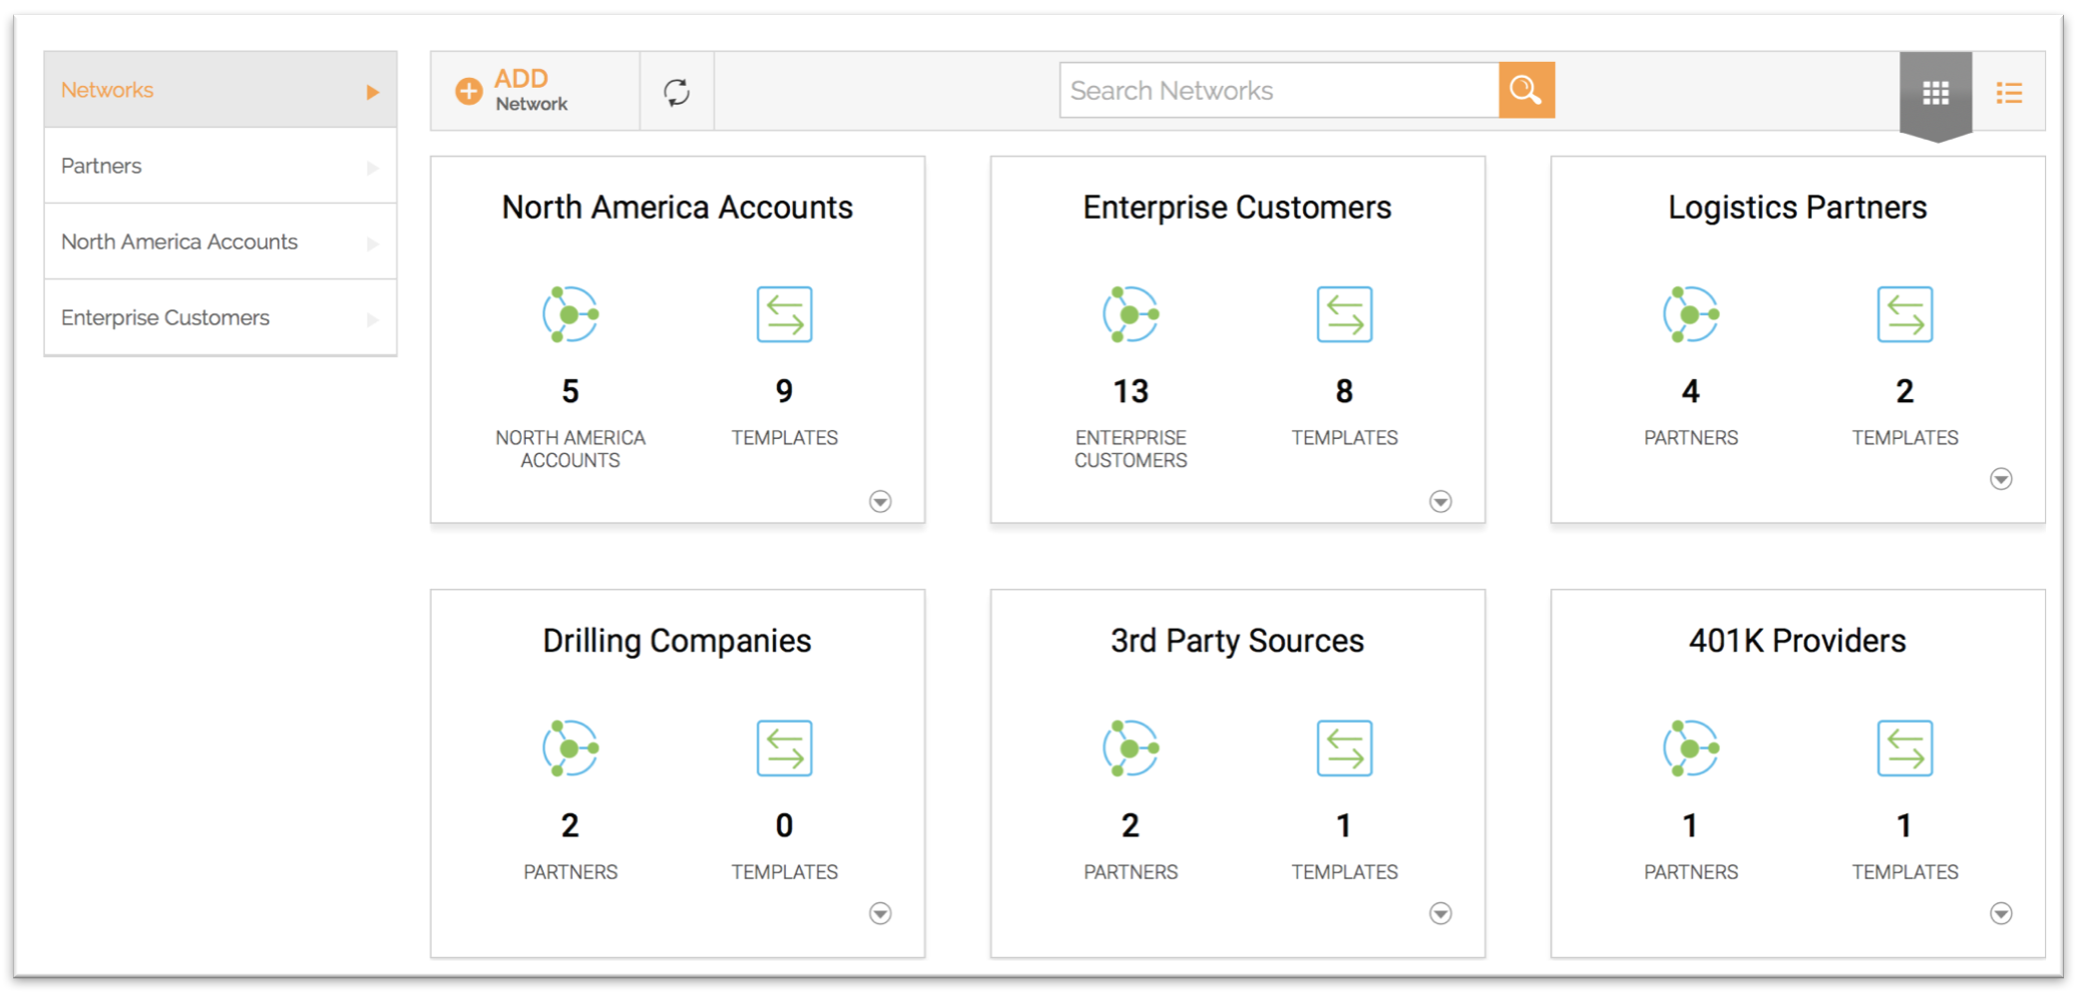
Task: Click the templates icon on 401K Providers card
Action: pyautogui.click(x=1904, y=748)
